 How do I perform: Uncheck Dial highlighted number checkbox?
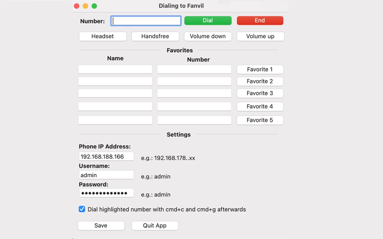(x=82, y=209)
